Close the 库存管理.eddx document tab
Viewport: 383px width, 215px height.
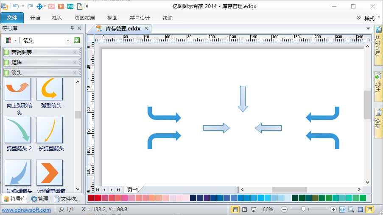point(146,28)
